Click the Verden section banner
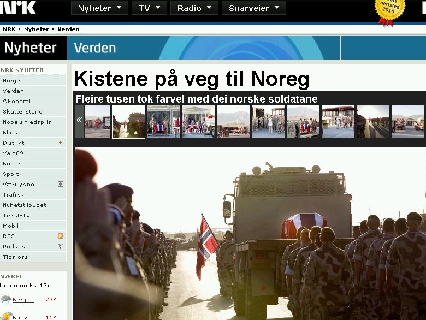Image resolution: width=426 pixels, height=320 pixels. click(x=95, y=48)
